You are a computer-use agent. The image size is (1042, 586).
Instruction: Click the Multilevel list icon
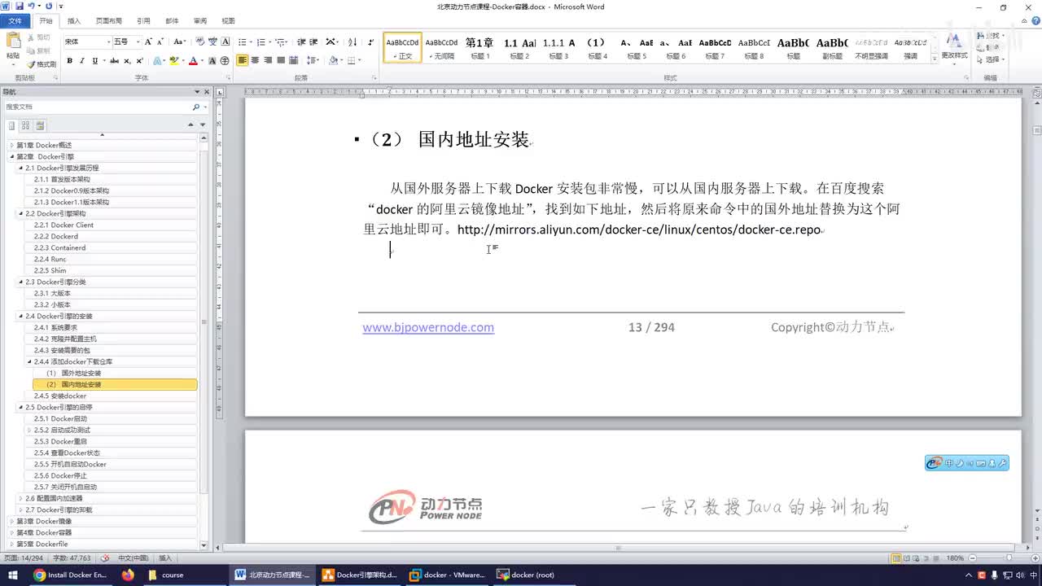pos(281,42)
